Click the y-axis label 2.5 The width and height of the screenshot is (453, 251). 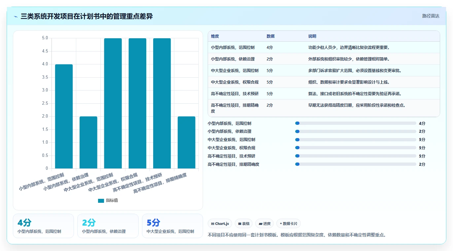coord(45,103)
